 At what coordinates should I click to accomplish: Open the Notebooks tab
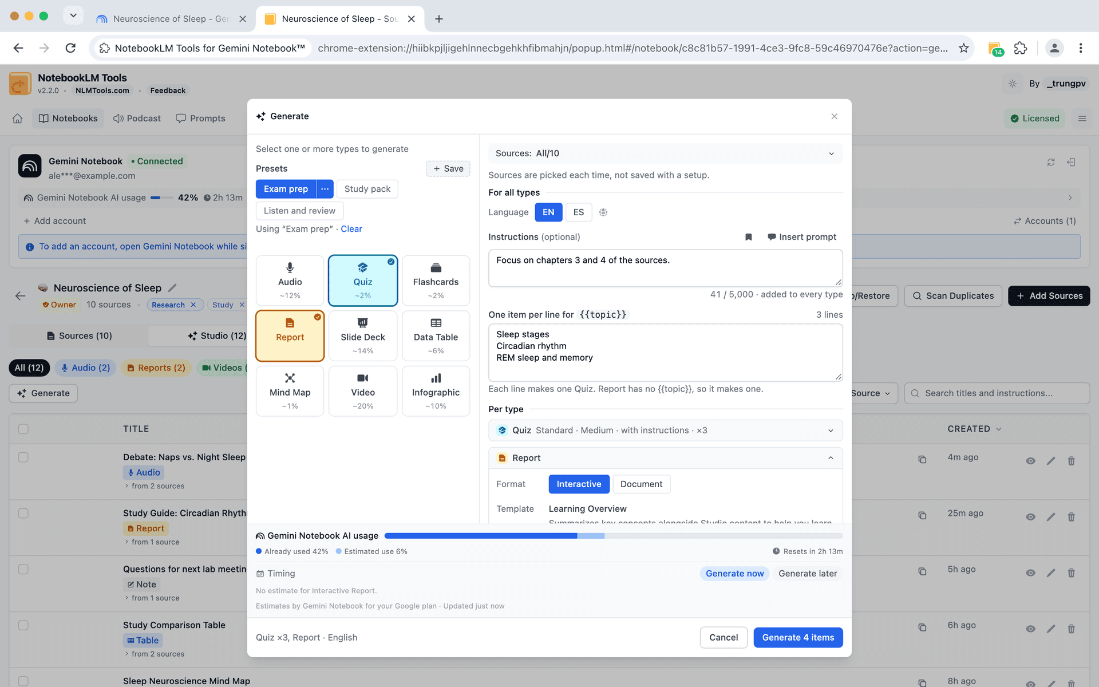pos(68,119)
